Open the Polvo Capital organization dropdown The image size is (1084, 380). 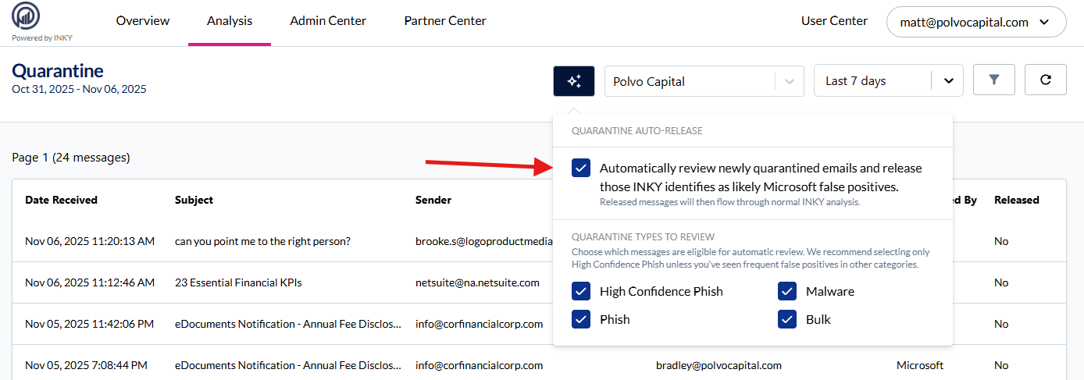pyautogui.click(x=704, y=81)
